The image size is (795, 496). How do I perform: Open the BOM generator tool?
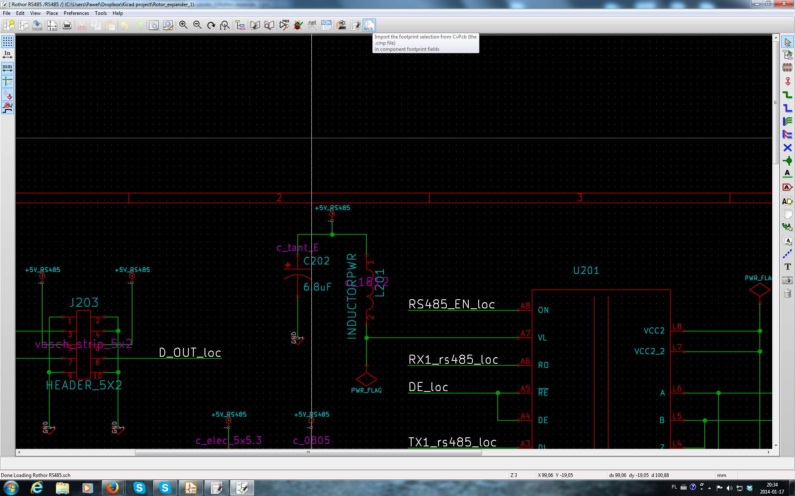326,26
